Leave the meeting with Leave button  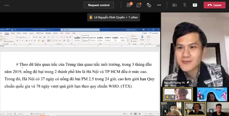(214, 5)
